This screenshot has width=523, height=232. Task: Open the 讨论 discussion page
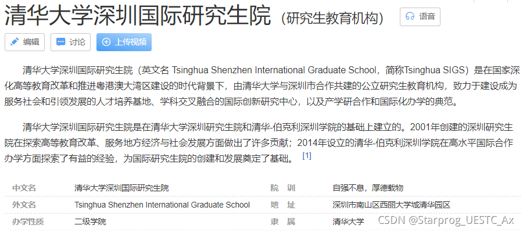pos(70,42)
